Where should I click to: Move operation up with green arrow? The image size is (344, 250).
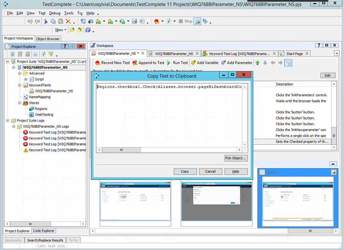pos(258,63)
